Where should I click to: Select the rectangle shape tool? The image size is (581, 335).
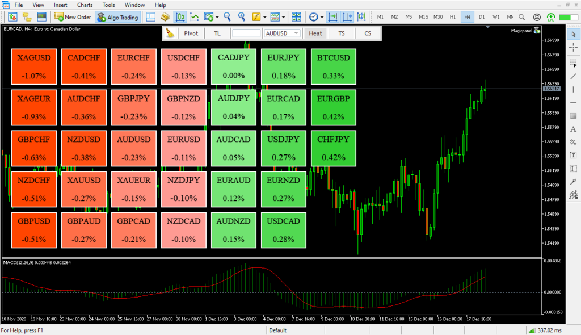pyautogui.click(x=573, y=116)
